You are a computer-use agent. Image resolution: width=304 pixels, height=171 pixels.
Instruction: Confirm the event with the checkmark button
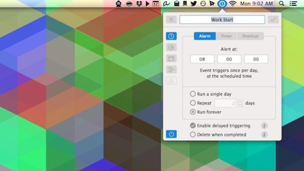pyautogui.click(x=273, y=20)
